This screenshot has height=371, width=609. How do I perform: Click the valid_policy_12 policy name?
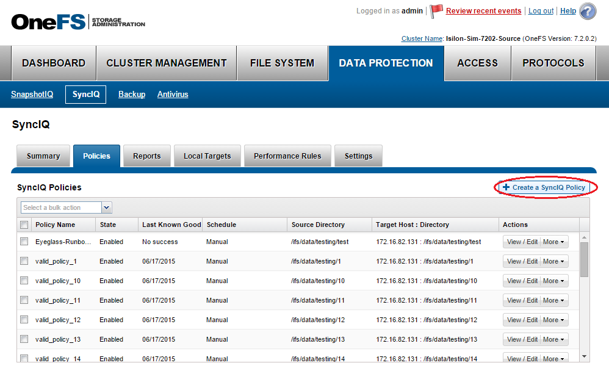point(58,320)
